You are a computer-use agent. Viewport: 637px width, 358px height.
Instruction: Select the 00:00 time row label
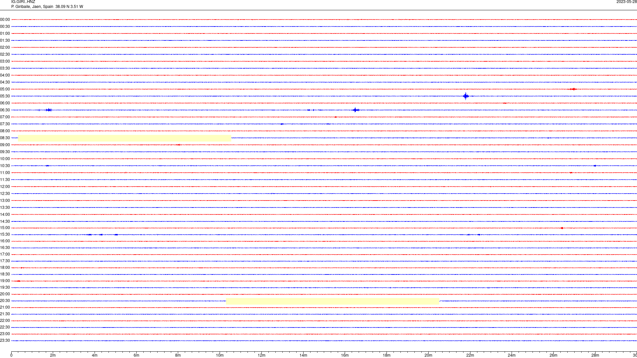coord(5,20)
